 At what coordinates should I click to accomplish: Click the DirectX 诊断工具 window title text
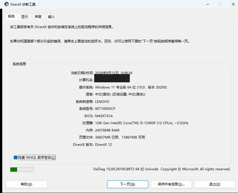point(23,4)
